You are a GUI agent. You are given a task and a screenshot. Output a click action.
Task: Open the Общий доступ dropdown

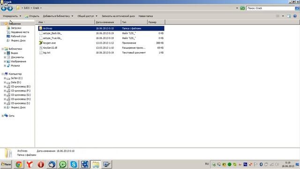coord(87,16)
